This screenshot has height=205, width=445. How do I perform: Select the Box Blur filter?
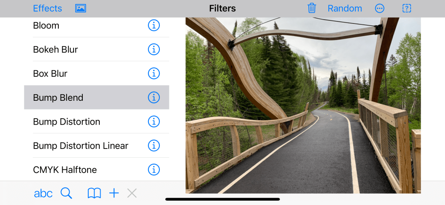(x=97, y=73)
